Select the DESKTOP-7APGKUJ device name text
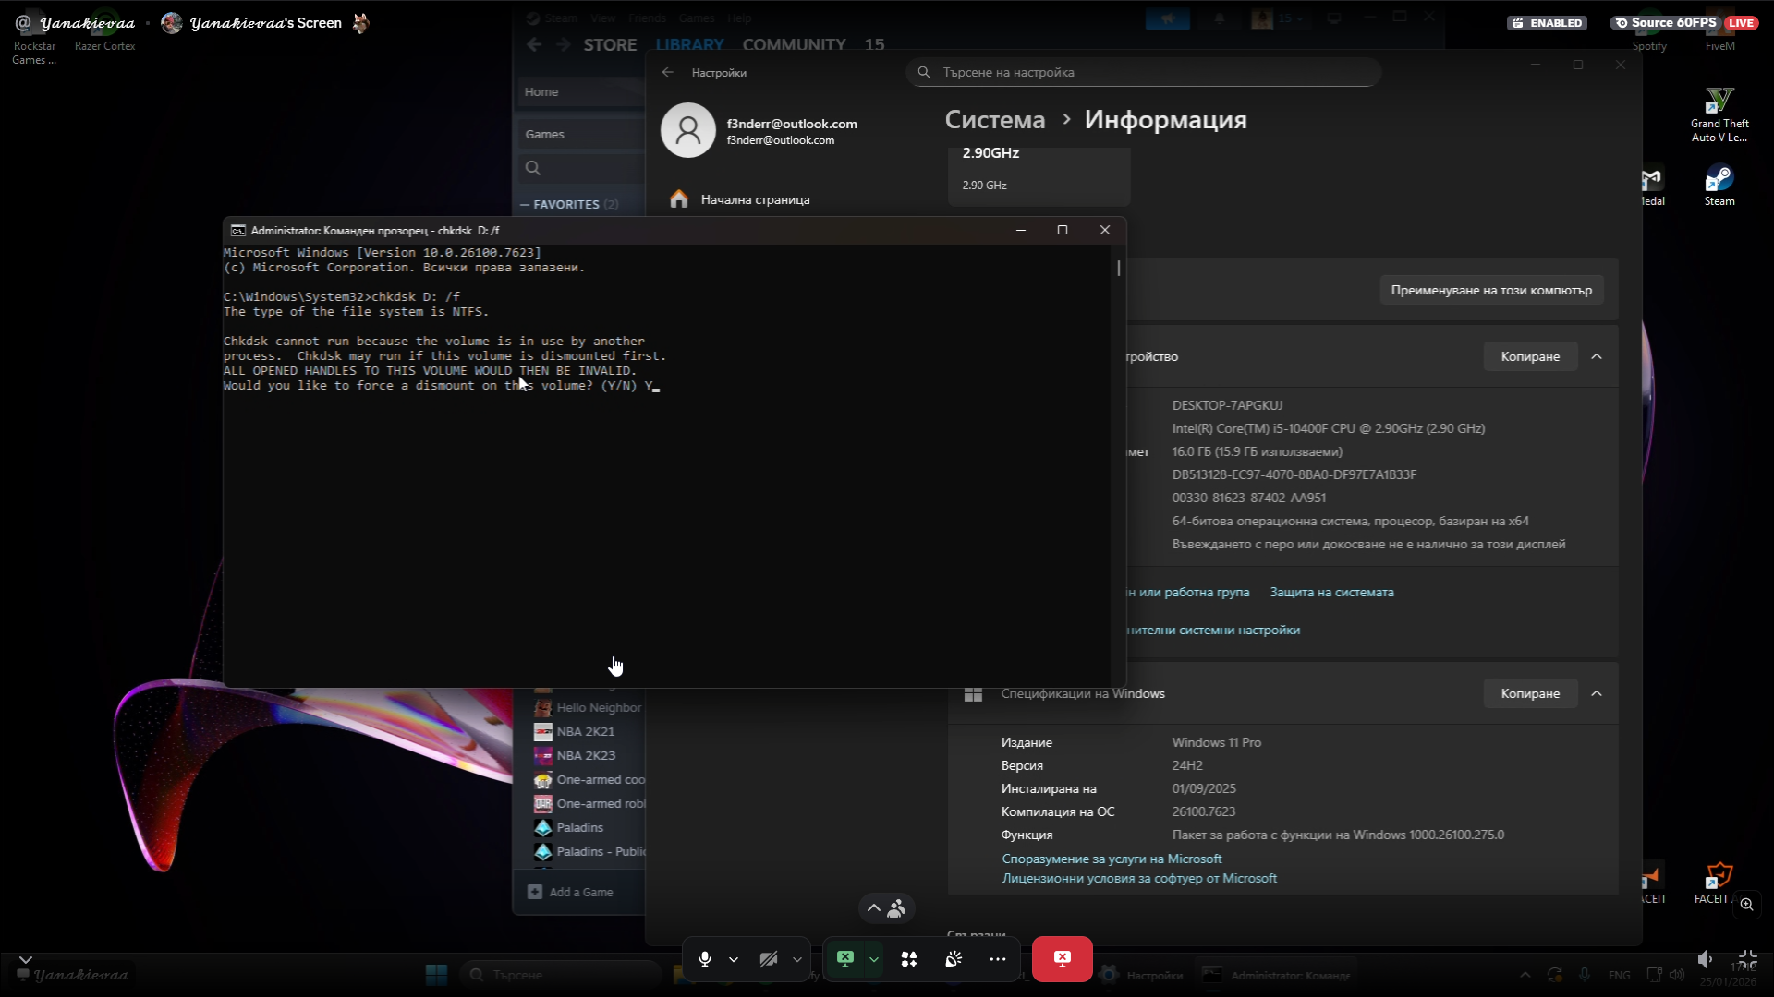Image resolution: width=1774 pixels, height=997 pixels. 1227,405
